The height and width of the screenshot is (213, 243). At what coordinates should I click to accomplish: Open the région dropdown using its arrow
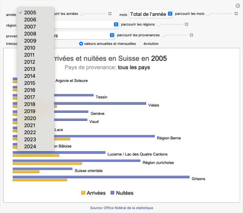[116, 25]
